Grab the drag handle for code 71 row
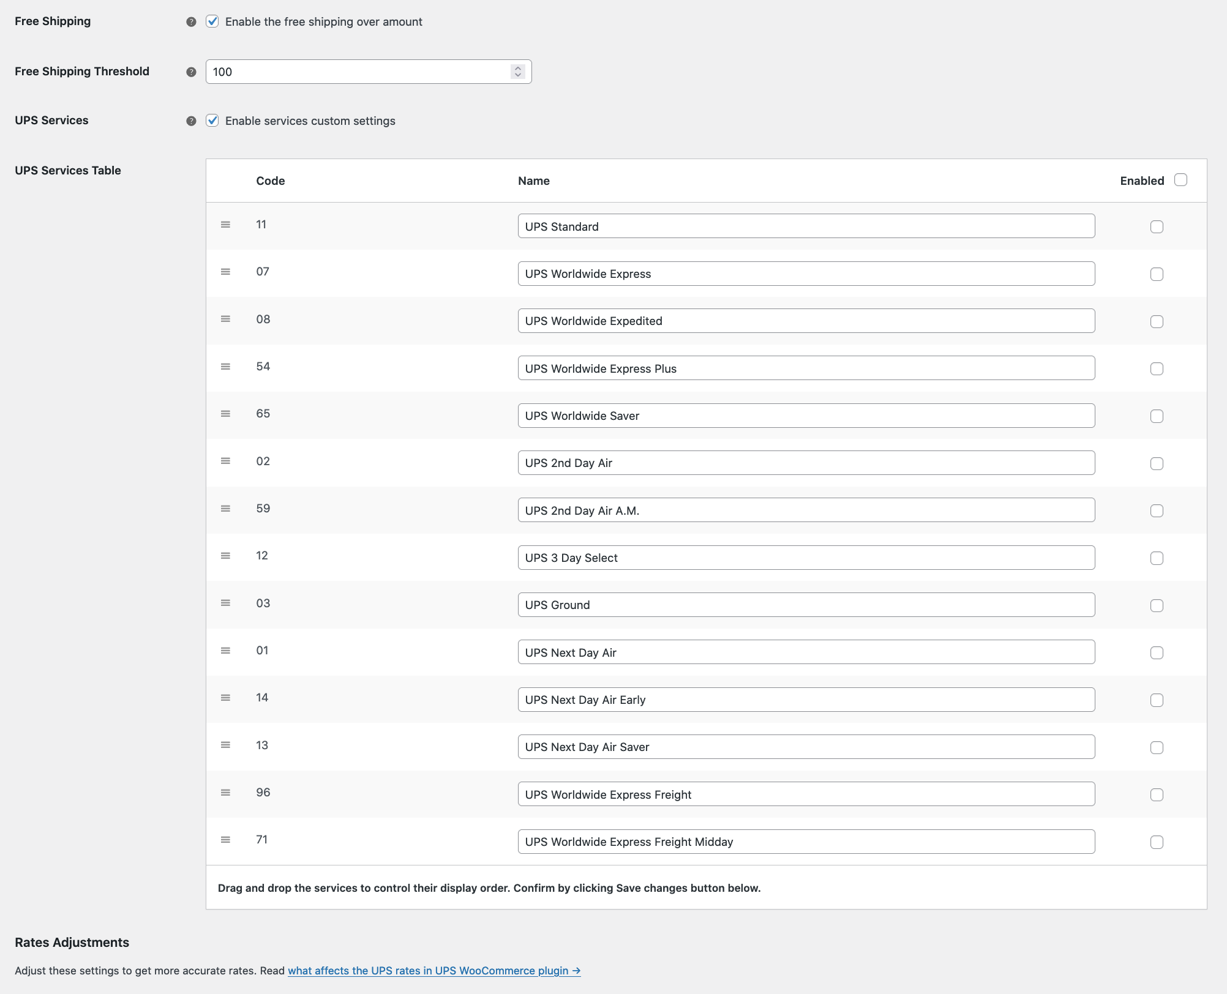 pos(225,840)
